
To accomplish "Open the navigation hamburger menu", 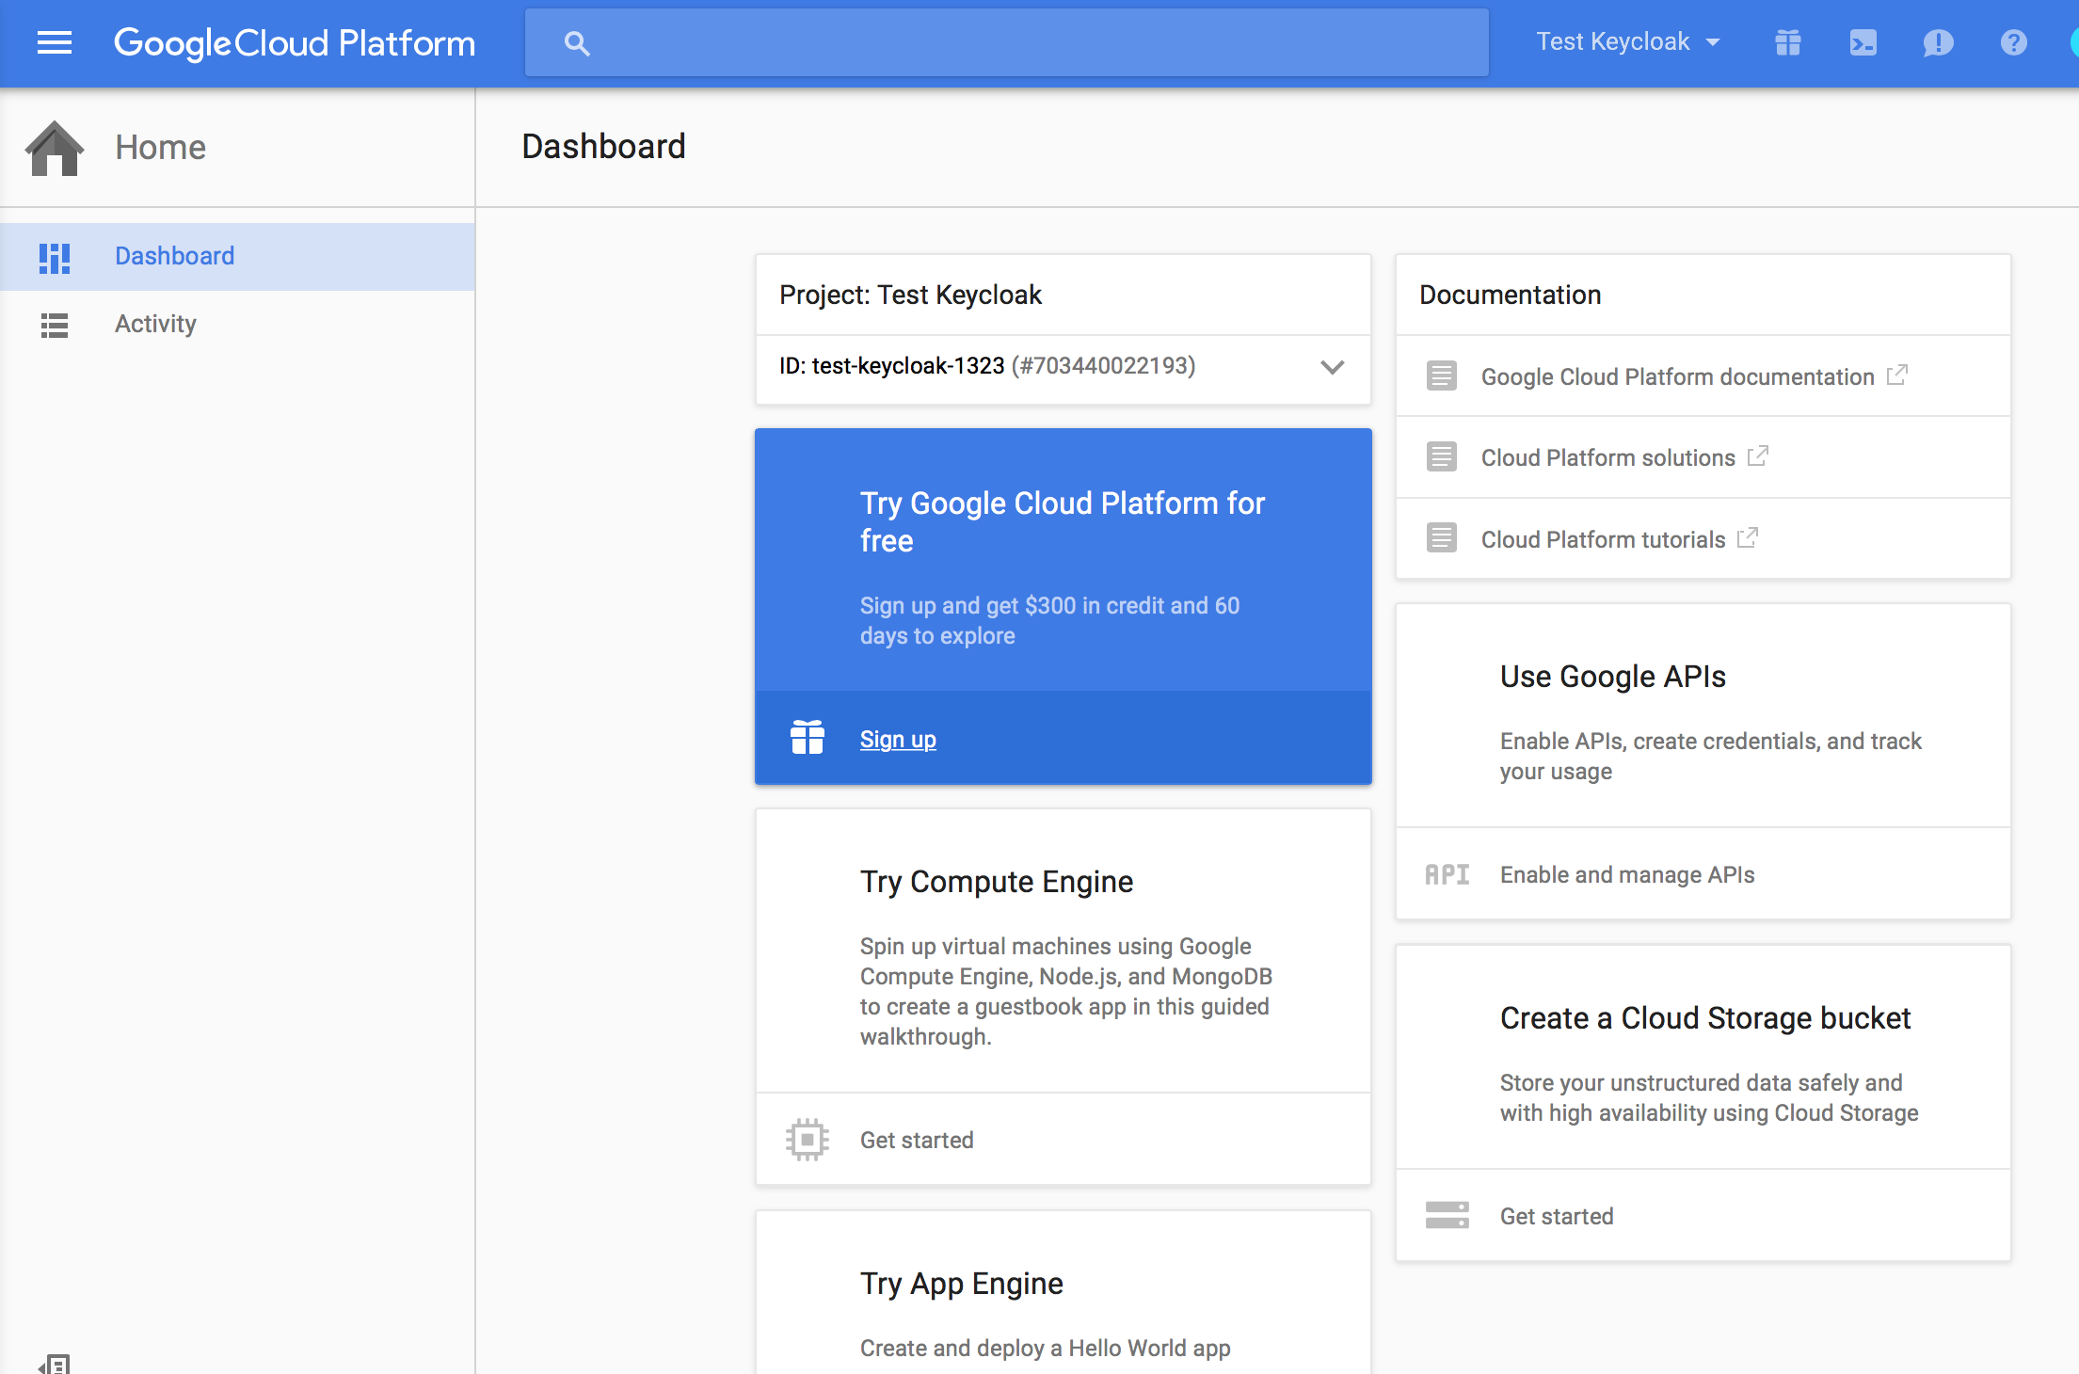I will [x=54, y=42].
